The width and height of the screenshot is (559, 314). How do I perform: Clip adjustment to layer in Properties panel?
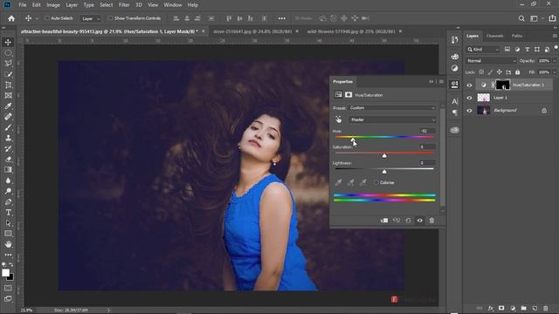point(384,221)
